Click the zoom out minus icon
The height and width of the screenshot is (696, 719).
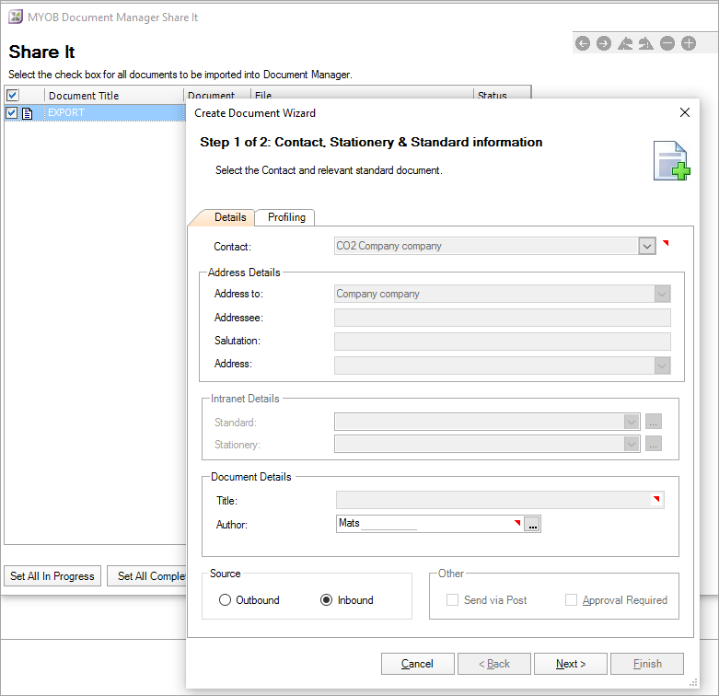coord(667,43)
